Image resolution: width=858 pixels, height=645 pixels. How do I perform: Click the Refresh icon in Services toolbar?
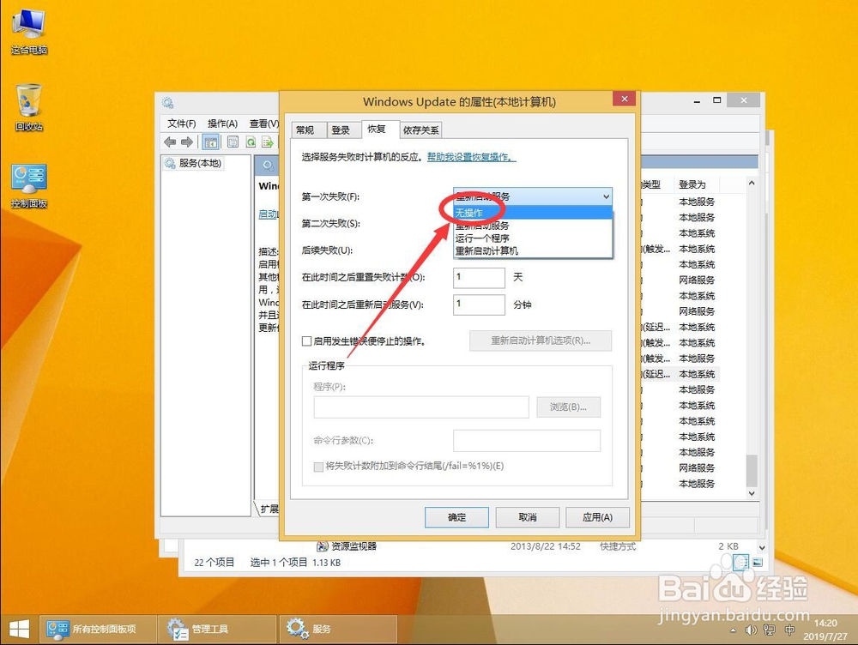coord(251,142)
